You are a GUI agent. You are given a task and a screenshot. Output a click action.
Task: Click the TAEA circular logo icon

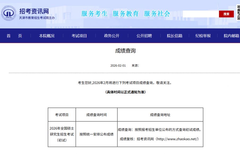pos(8,13)
